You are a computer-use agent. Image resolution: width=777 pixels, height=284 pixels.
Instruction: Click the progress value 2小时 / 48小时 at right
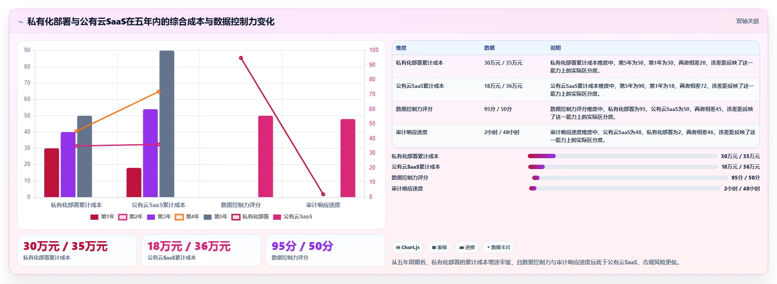[x=742, y=189]
